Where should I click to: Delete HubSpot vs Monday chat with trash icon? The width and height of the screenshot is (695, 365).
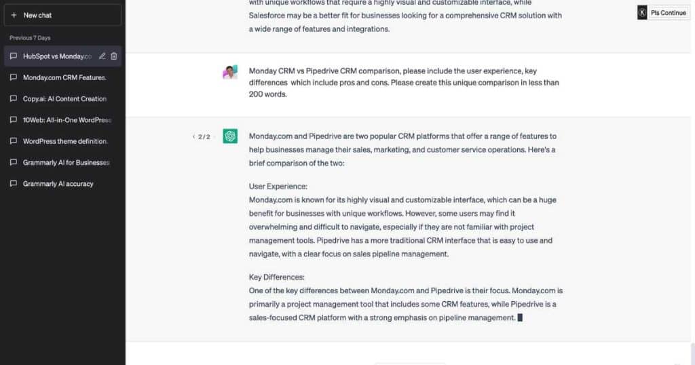114,56
